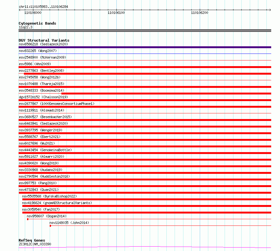Click red bar under esv5986 (Ahn2009)
The image size is (280, 251).
coord(145,67)
